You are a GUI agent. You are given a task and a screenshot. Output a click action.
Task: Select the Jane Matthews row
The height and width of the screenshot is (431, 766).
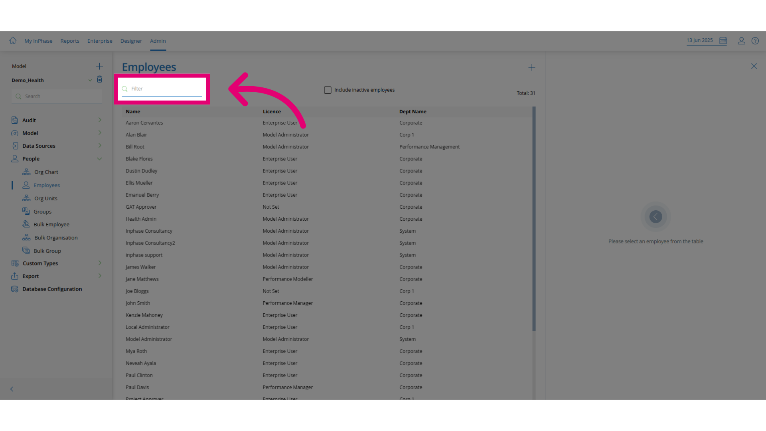pyautogui.click(x=327, y=279)
